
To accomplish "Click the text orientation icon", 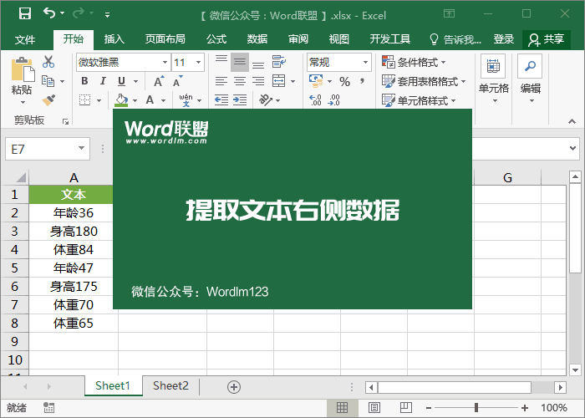I will (x=266, y=100).
